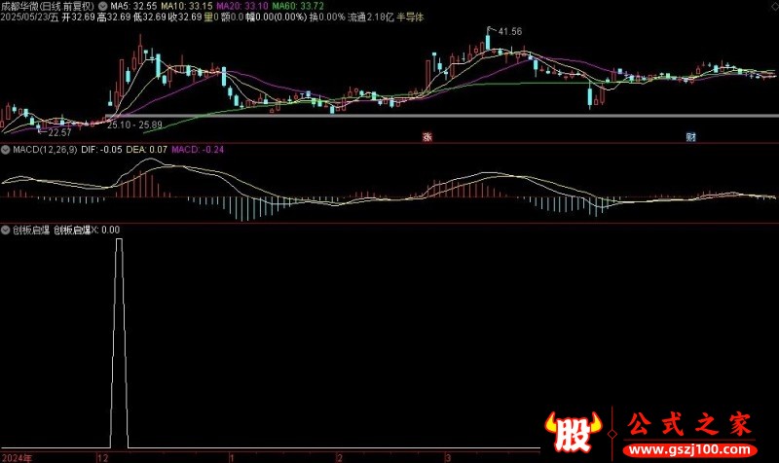Expand the MACD(12,26,9) indicator menu arrow
Image resolution: width=779 pixels, height=463 pixels.
pos(6,150)
